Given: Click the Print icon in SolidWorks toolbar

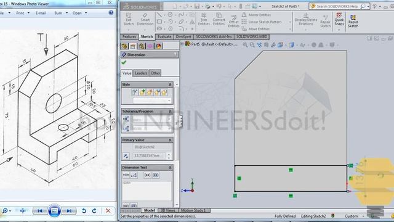Looking at the screenshot, I should pyautogui.click(x=207, y=6).
